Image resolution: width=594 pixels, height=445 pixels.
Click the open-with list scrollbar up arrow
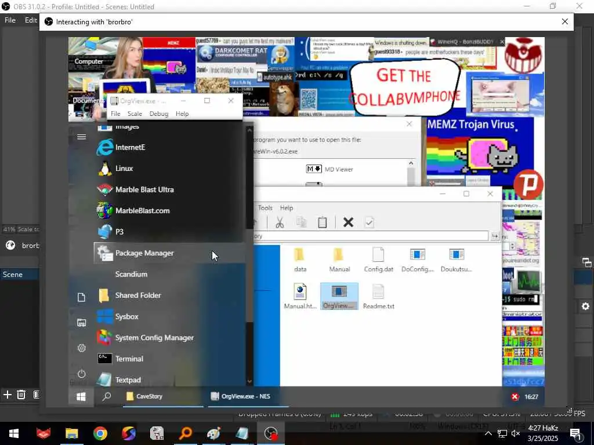tap(411, 163)
